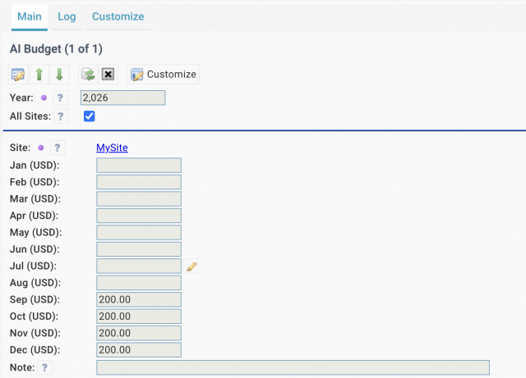Open the MySite link
The image size is (526, 378).
click(112, 148)
